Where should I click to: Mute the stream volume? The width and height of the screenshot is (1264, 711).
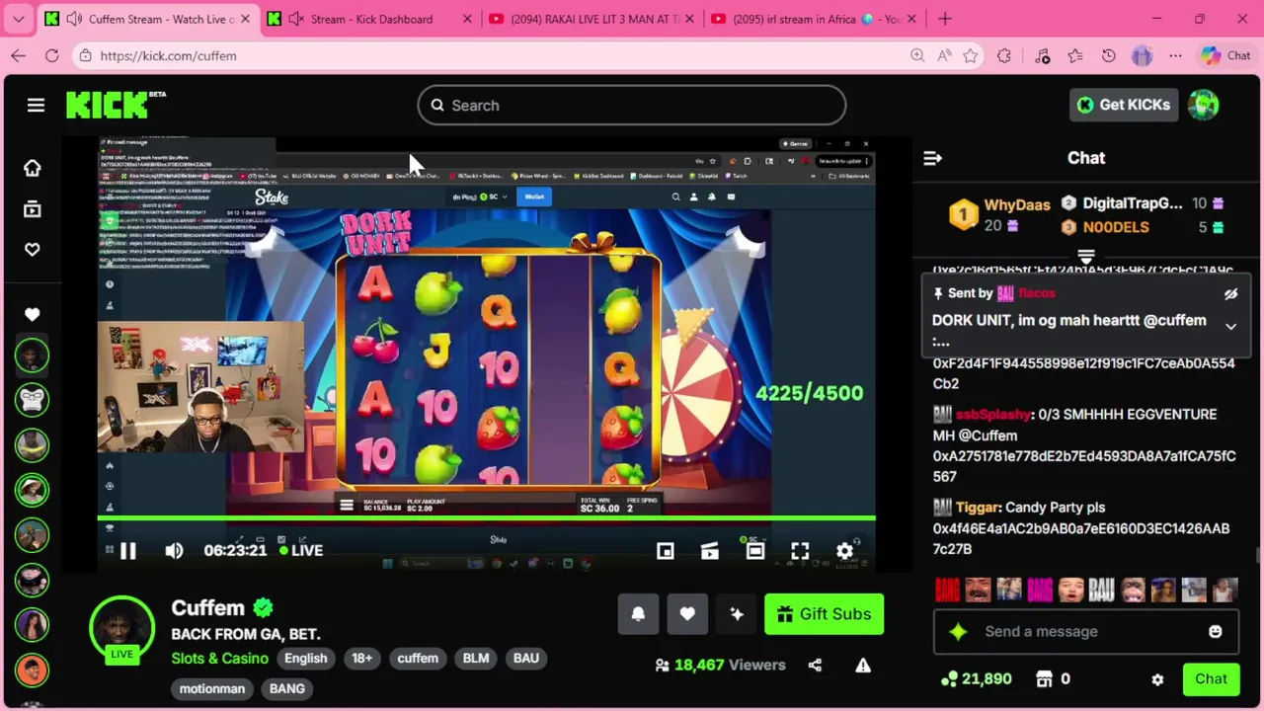pyautogui.click(x=174, y=551)
